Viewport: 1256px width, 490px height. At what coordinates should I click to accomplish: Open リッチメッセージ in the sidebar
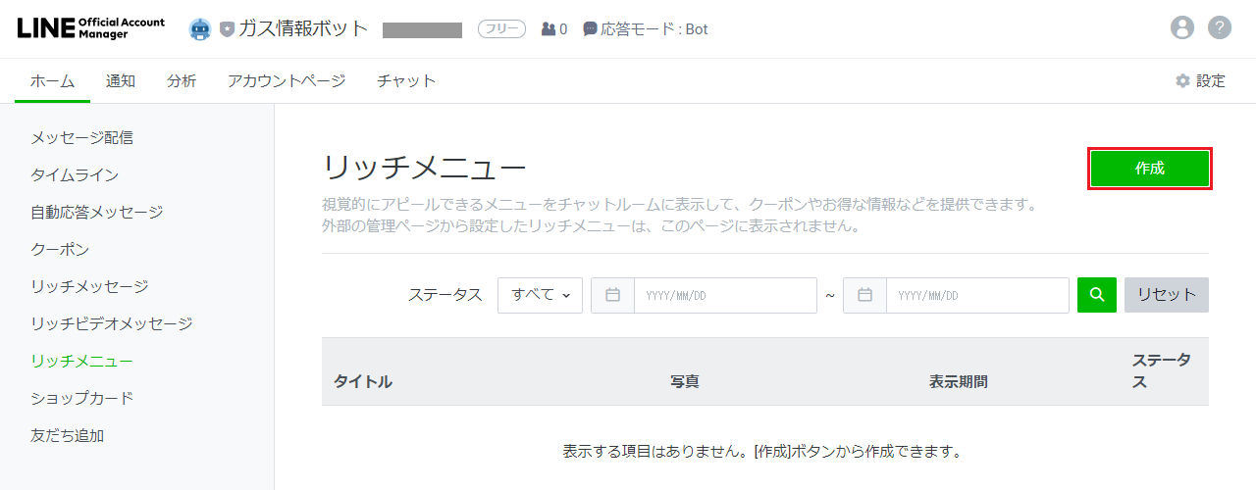pyautogui.click(x=89, y=287)
